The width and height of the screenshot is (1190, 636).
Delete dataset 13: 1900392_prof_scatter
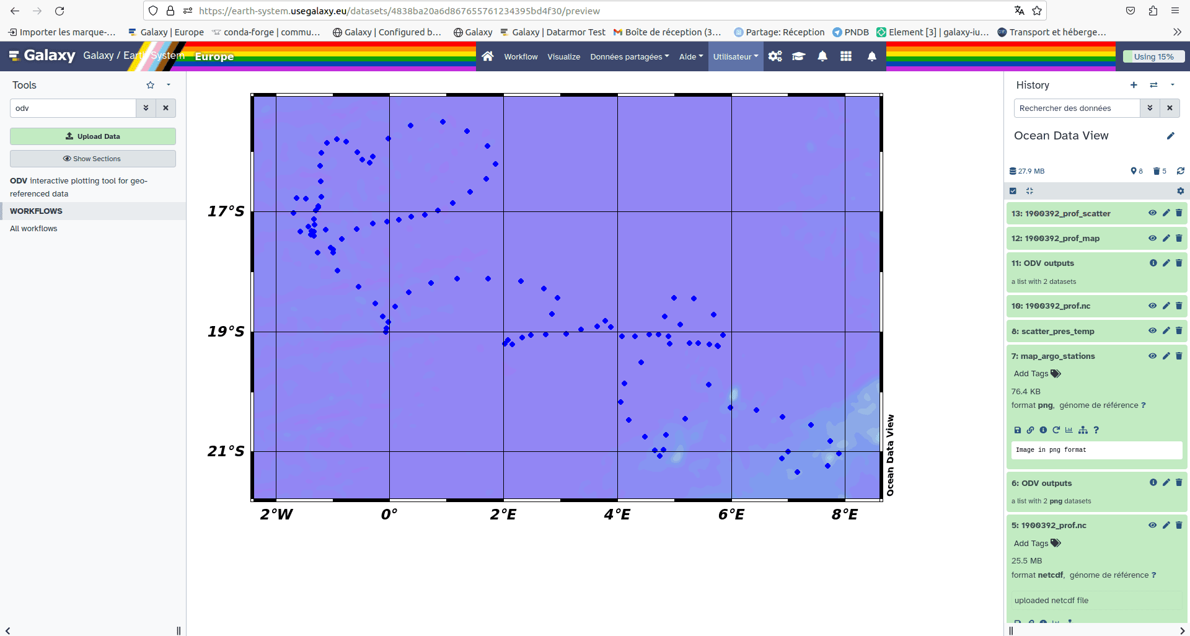tap(1179, 213)
